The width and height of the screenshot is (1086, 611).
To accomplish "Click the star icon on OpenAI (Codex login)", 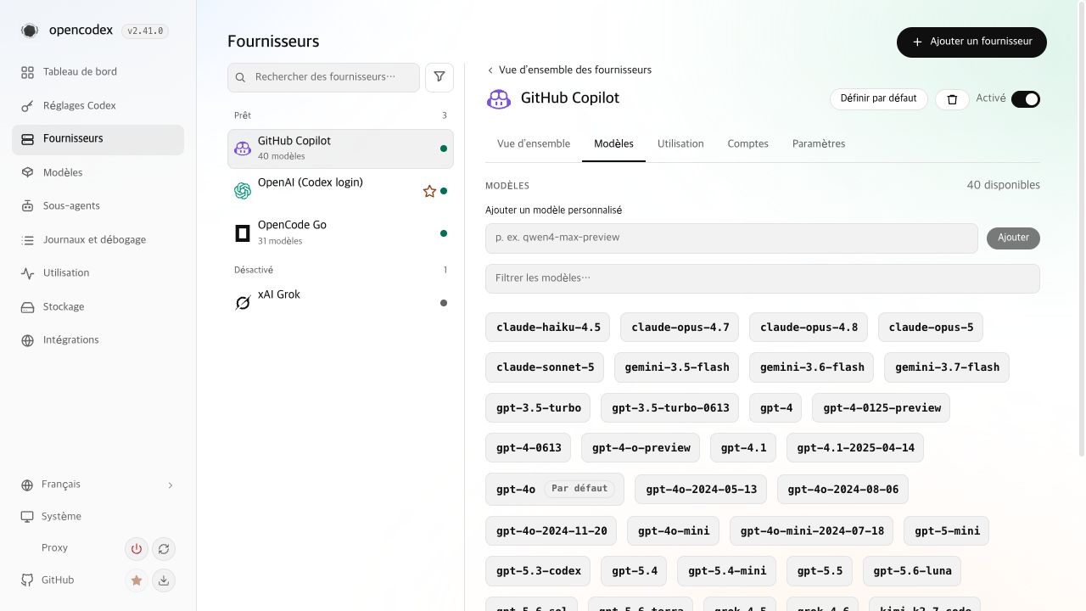I will [429, 191].
